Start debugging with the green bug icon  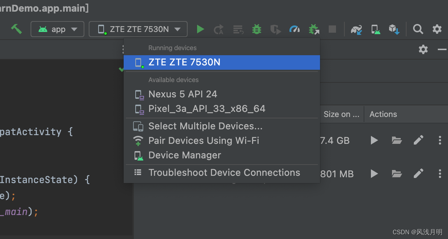coord(257,29)
